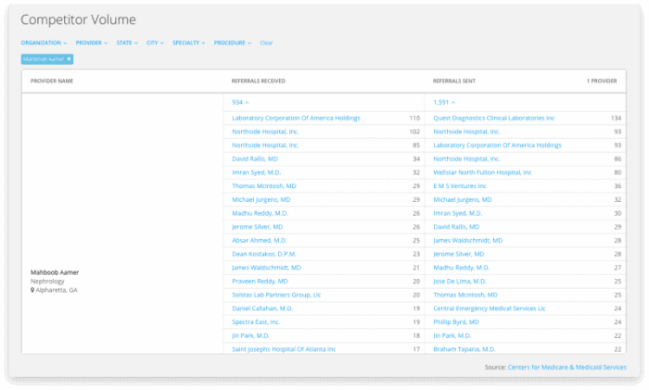Open the SPECIALTY filter dropdown
Image resolution: width=649 pixels, height=390 pixels.
189,43
